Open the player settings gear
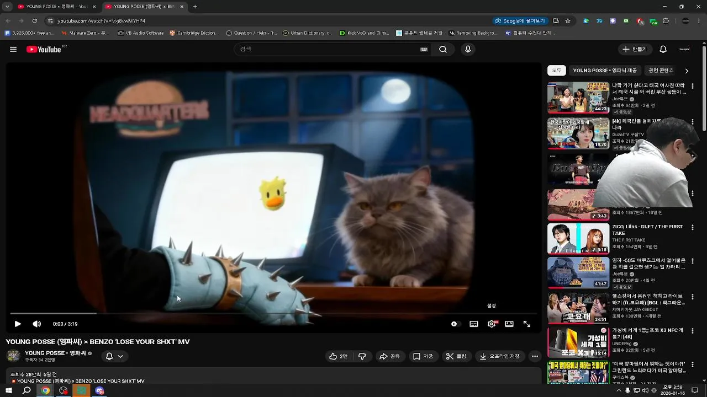This screenshot has width=707, height=397. coord(492,324)
